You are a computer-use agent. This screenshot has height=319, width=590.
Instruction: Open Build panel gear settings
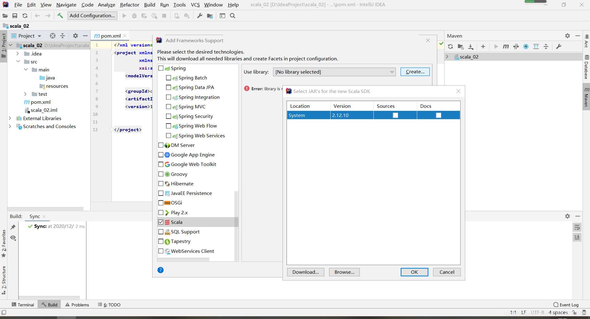click(568, 216)
